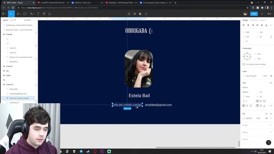Open the text type details three-dots icon
Screen dimensions: 274x154
coord(271,106)
